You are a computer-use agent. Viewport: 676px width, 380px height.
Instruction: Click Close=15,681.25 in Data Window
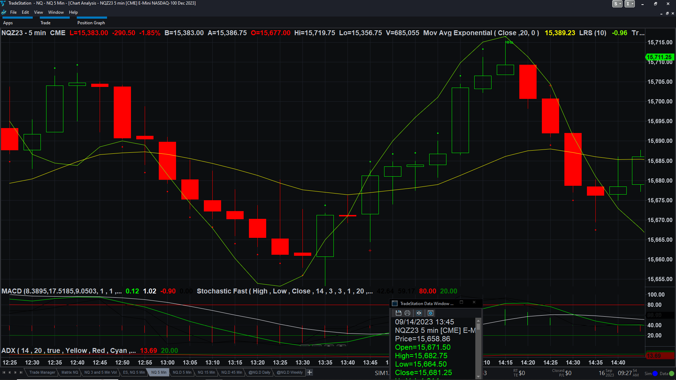[x=424, y=373]
